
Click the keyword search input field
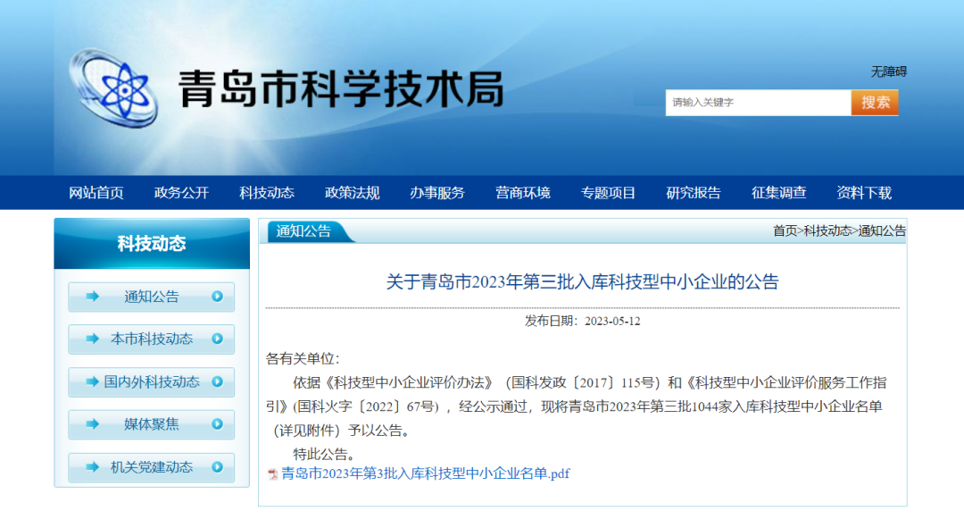point(757,103)
